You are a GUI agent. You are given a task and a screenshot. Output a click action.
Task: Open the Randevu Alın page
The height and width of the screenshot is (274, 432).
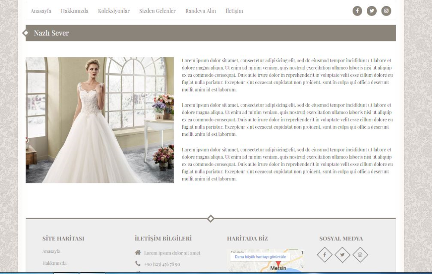(x=200, y=11)
